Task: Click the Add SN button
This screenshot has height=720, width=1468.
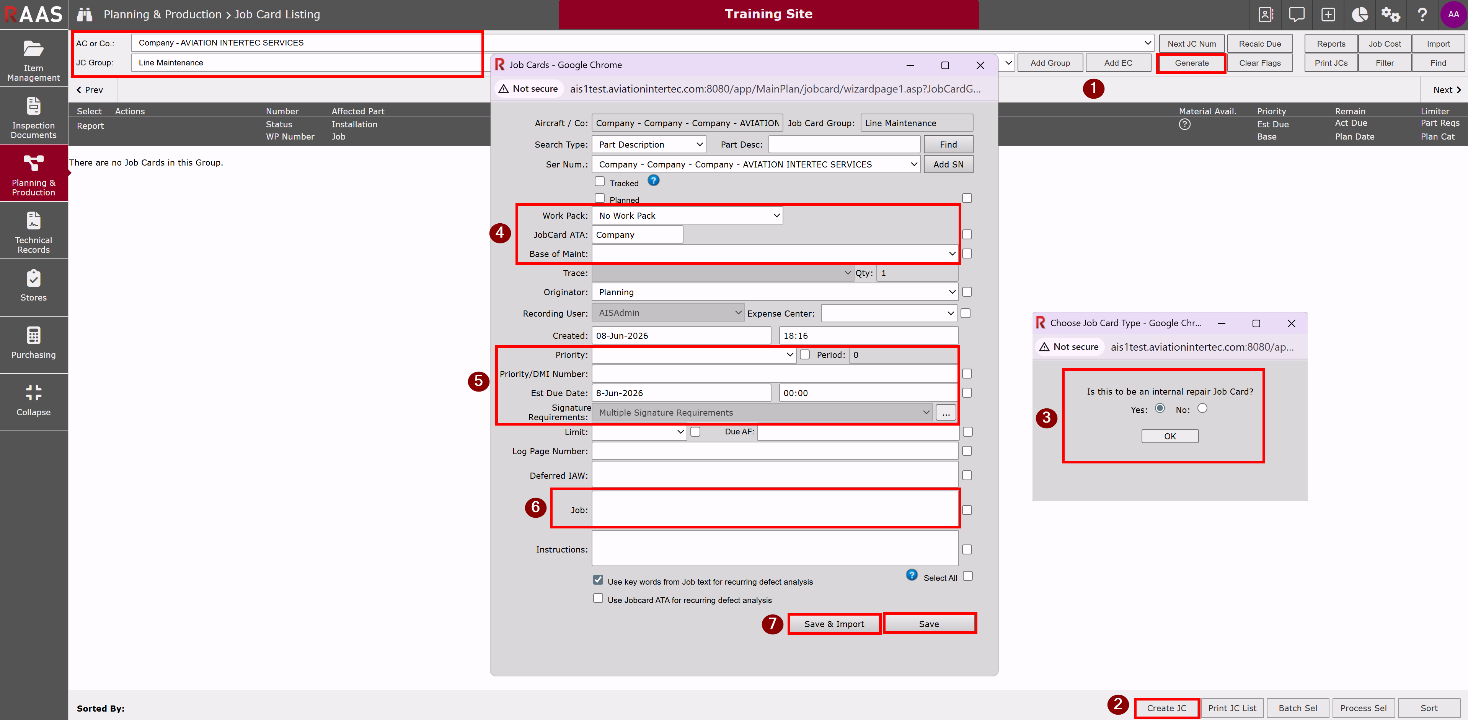Action: click(x=948, y=165)
